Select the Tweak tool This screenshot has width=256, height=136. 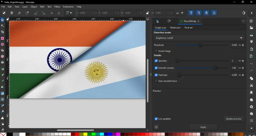coord(2,118)
